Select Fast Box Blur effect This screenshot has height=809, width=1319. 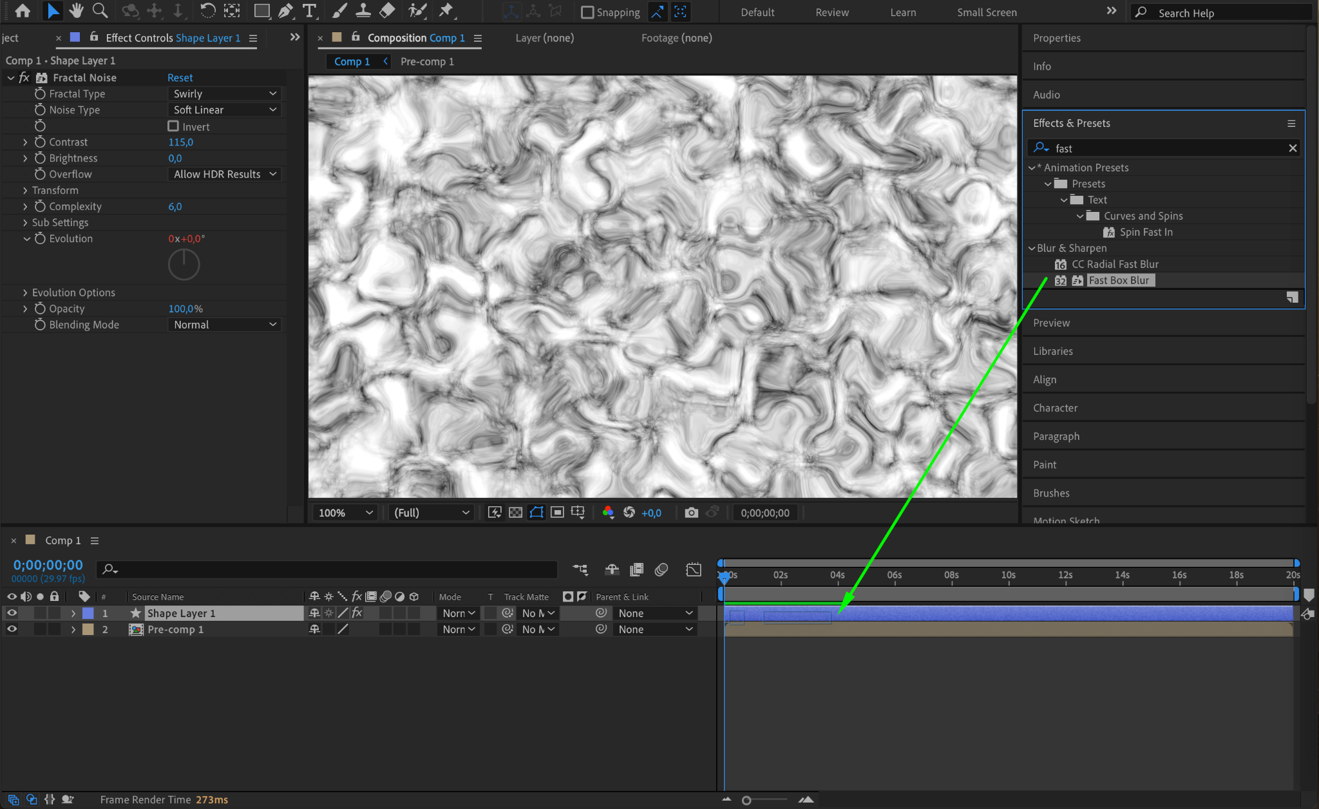pyautogui.click(x=1119, y=280)
